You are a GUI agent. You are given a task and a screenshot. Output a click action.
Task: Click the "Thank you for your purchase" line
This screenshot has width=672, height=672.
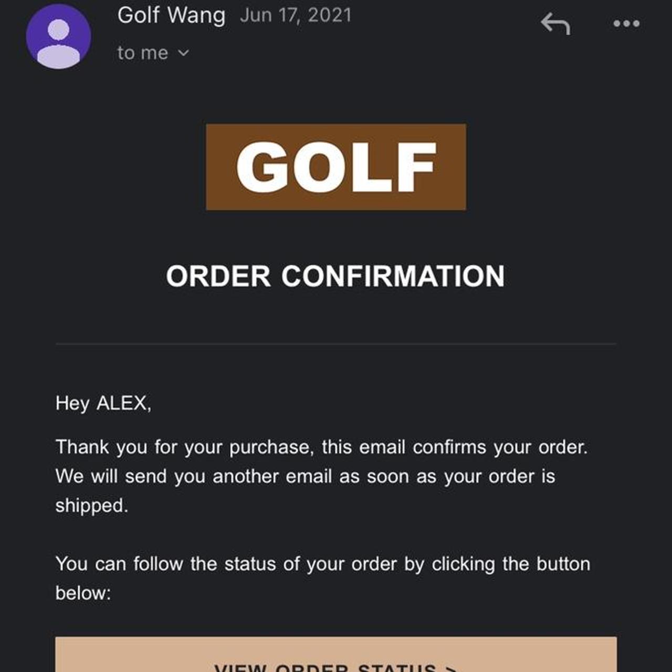(321, 447)
